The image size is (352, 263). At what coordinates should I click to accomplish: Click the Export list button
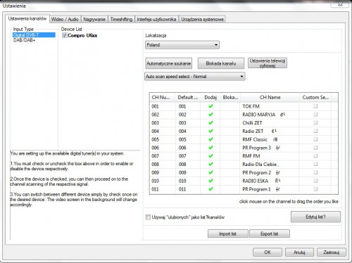pos(270,233)
